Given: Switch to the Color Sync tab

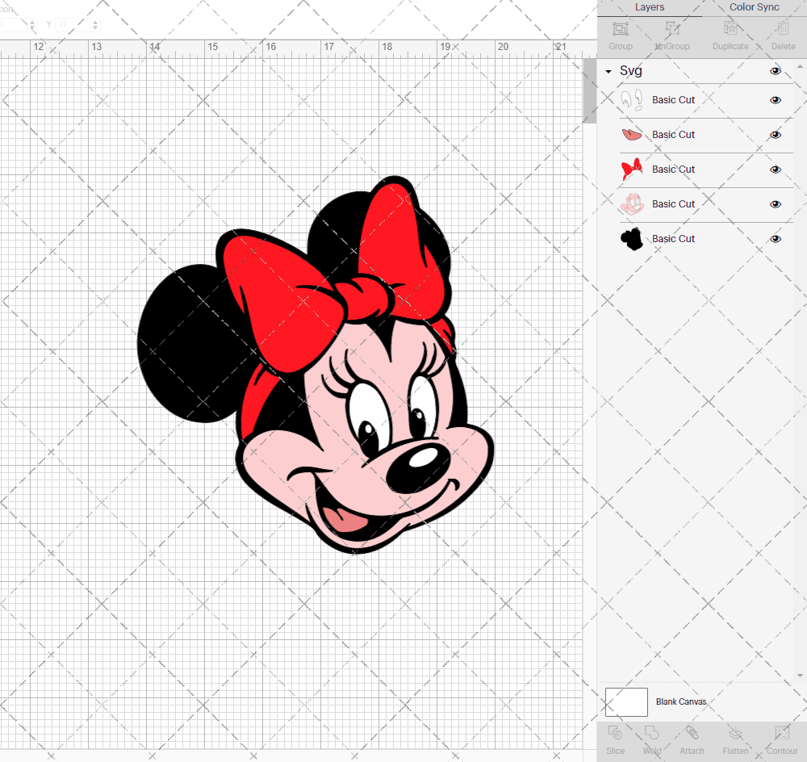Looking at the screenshot, I should click(x=754, y=8).
